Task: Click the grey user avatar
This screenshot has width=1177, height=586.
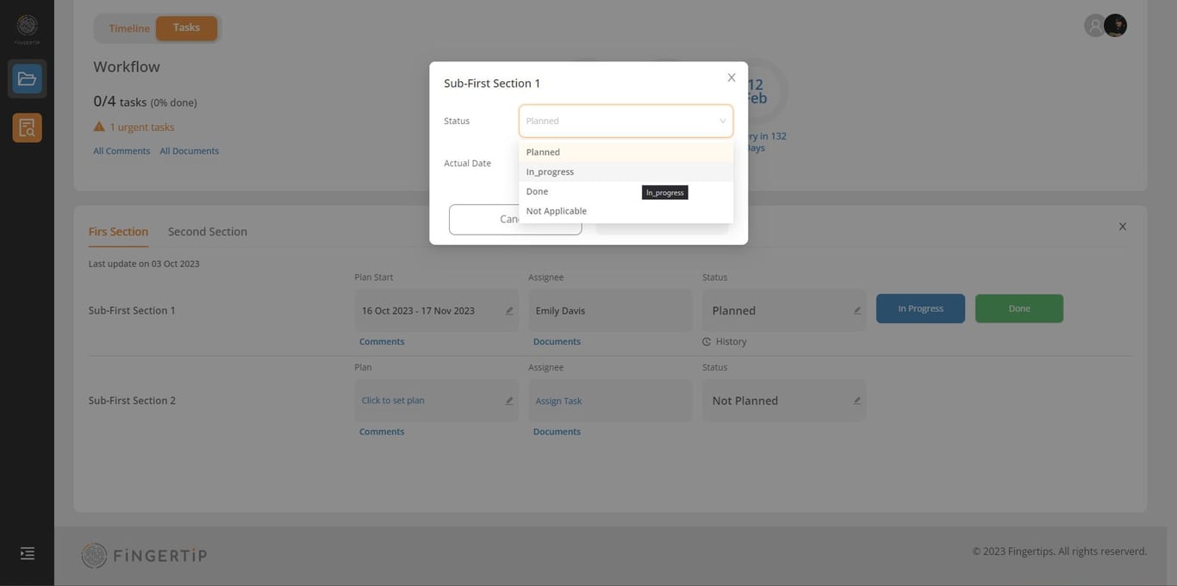Action: click(x=1094, y=25)
